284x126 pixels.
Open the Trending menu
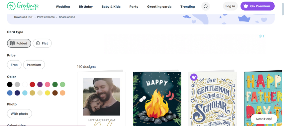click(x=187, y=7)
